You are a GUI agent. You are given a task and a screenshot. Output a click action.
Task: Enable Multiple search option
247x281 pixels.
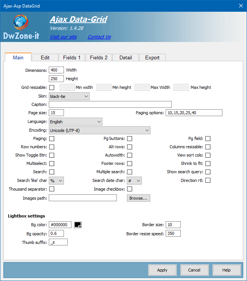(130, 172)
